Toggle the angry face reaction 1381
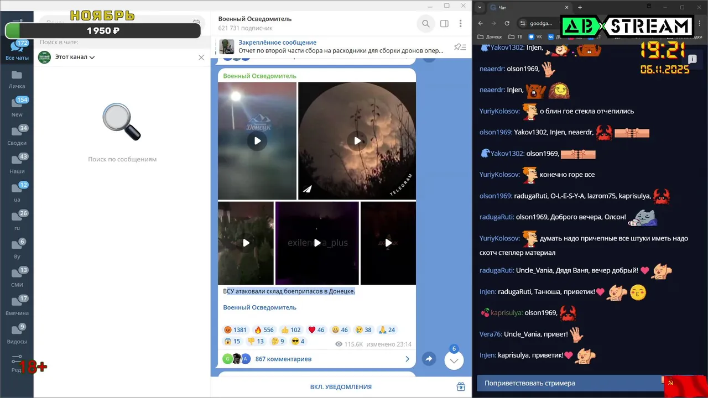The width and height of the screenshot is (708, 398). click(236, 329)
